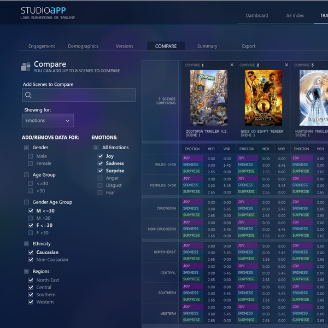Click the 'MALES <=30' row label
Image resolution: width=328 pixels, height=328 pixels.
[165, 165]
